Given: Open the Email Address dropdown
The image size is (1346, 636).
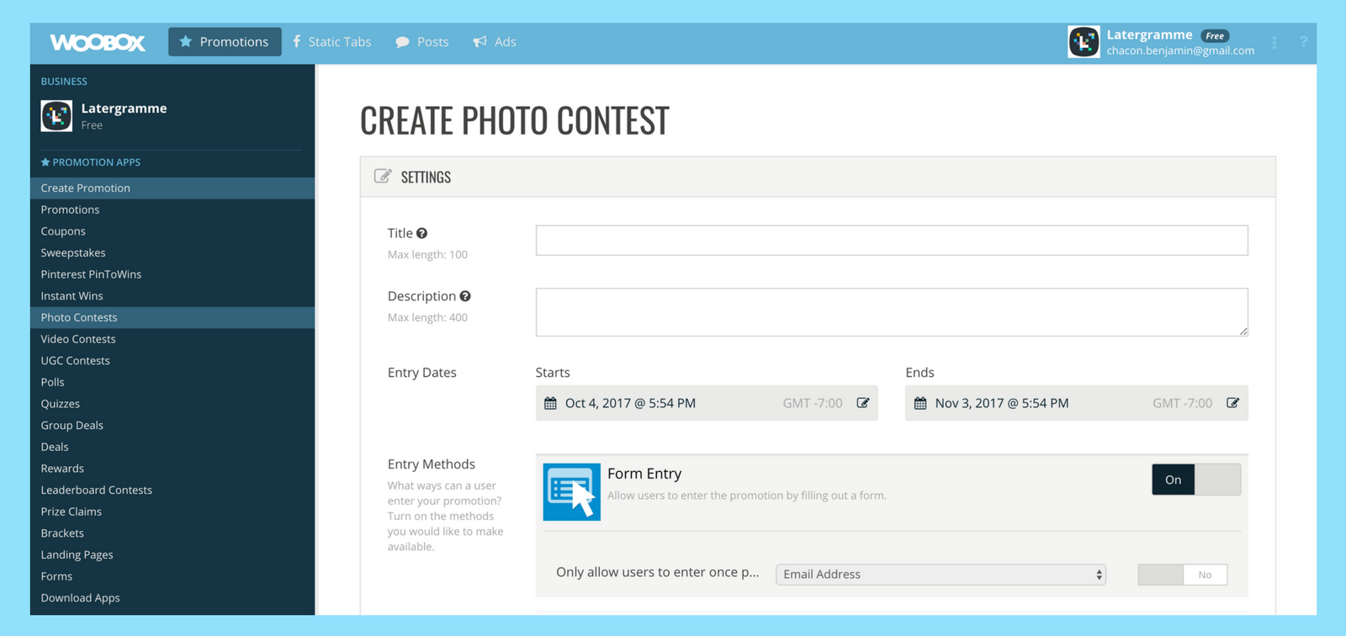Looking at the screenshot, I should pyautogui.click(x=941, y=575).
